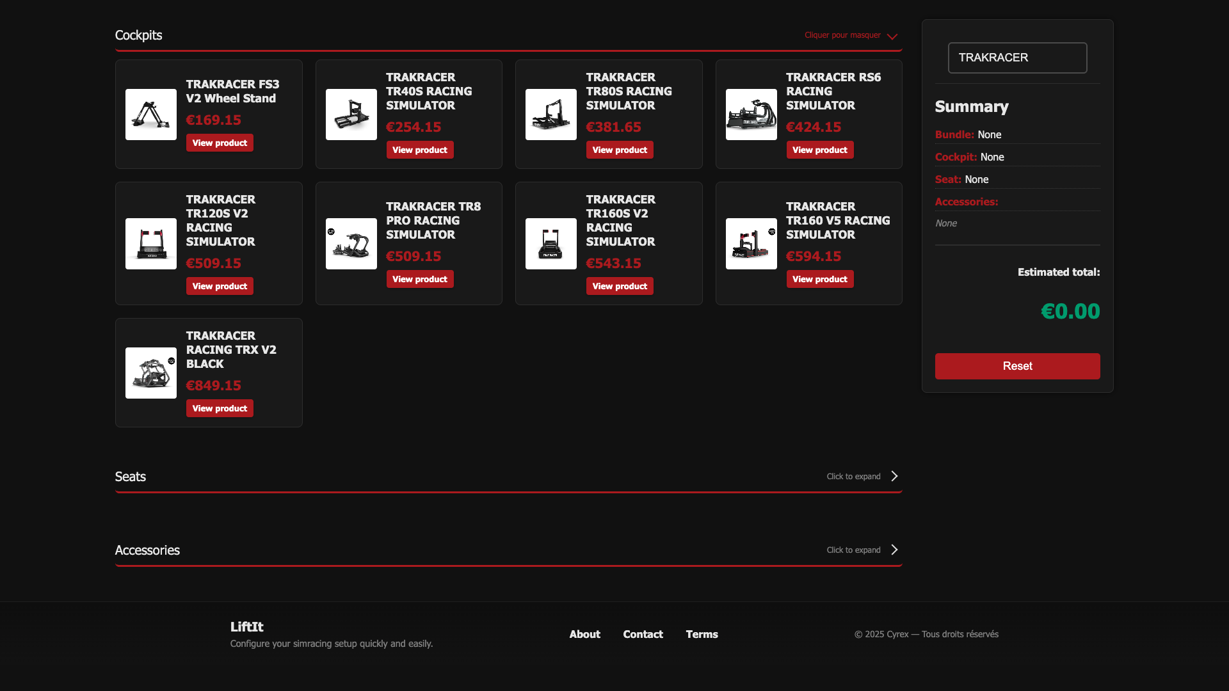
Task: Click the €849.15 price
Action: click(x=213, y=386)
